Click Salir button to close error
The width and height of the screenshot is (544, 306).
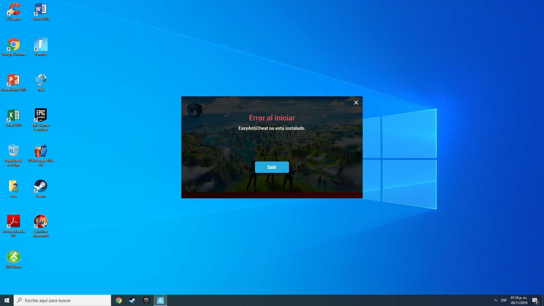coord(272,167)
